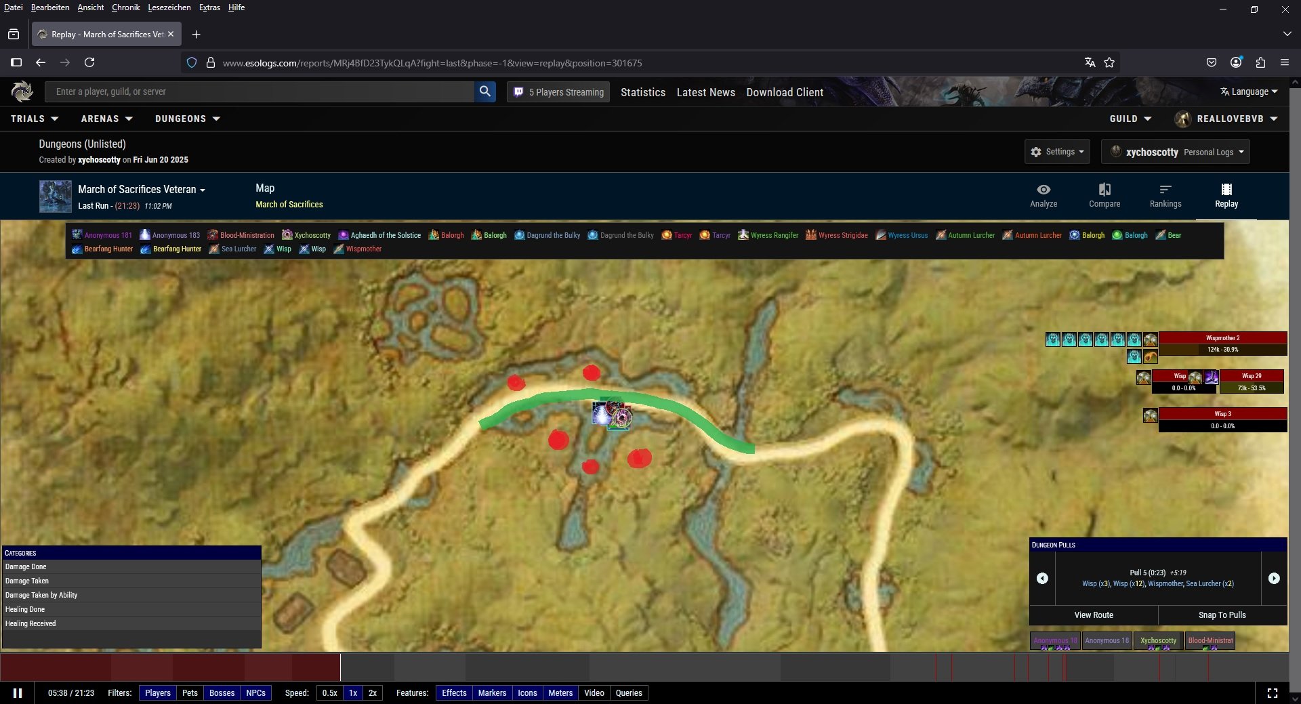Expand the Trials dropdown menu
The width and height of the screenshot is (1301, 704).
tap(35, 119)
